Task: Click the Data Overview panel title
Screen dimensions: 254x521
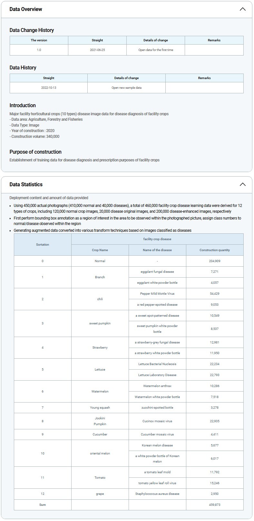Action: click(26, 9)
